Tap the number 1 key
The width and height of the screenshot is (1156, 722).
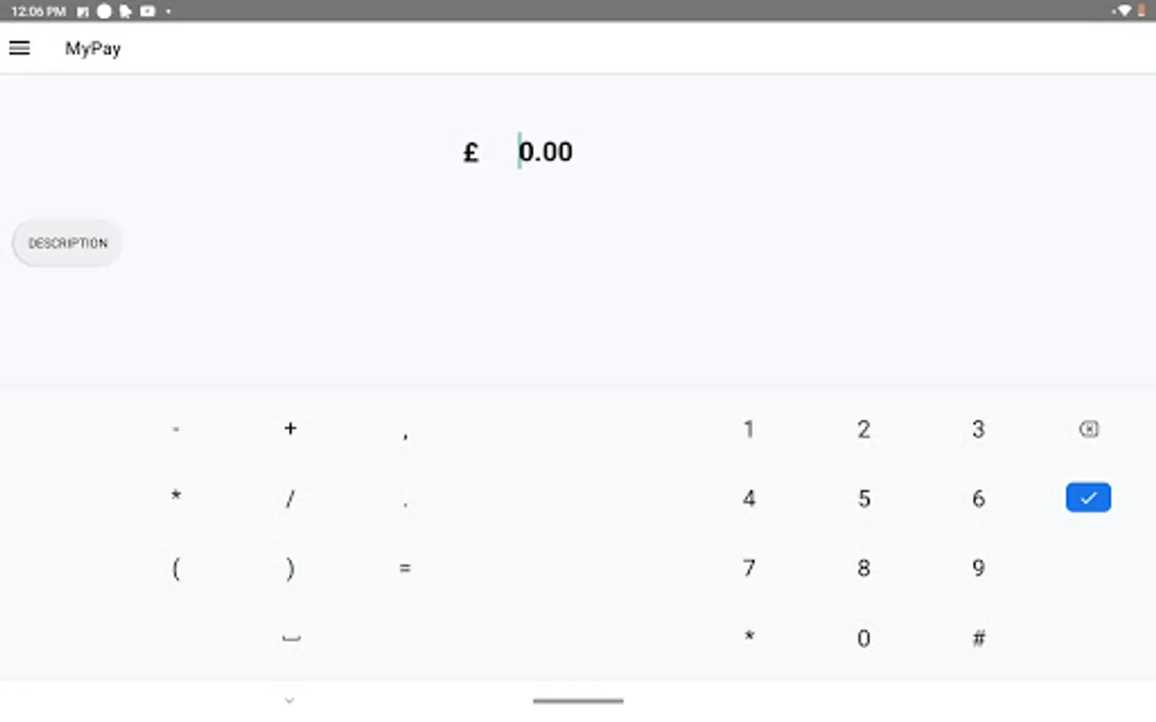coord(748,429)
